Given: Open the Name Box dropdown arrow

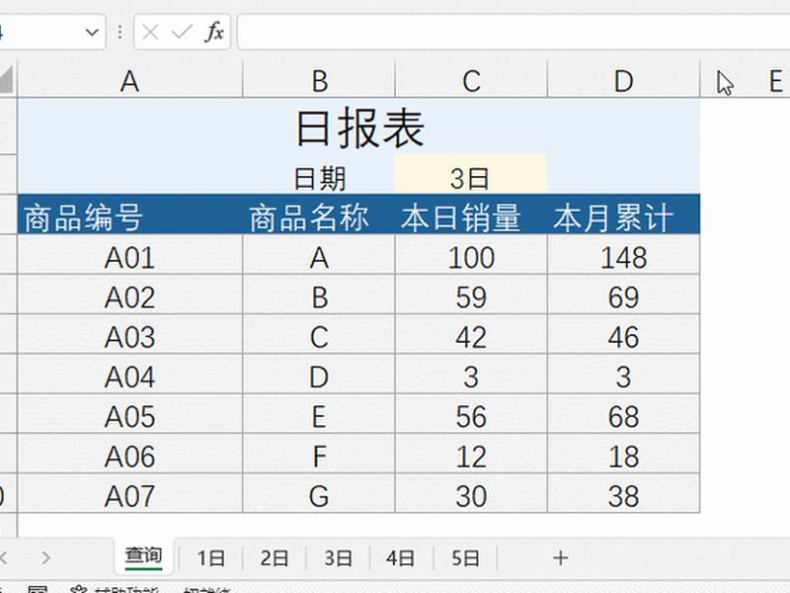Looking at the screenshot, I should 92,33.
